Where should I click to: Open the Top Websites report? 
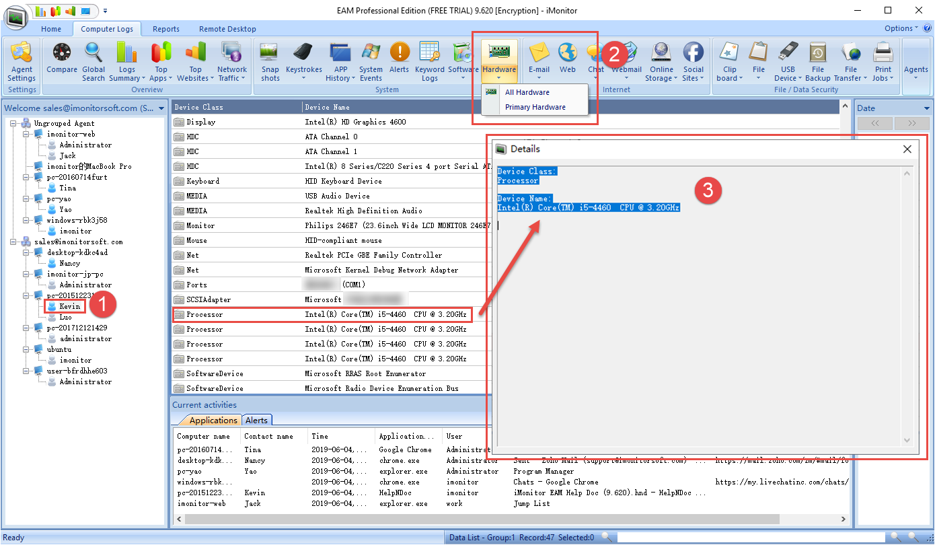[x=195, y=61]
